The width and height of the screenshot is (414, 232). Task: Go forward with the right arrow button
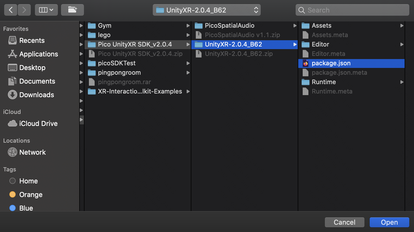pyautogui.click(x=24, y=10)
